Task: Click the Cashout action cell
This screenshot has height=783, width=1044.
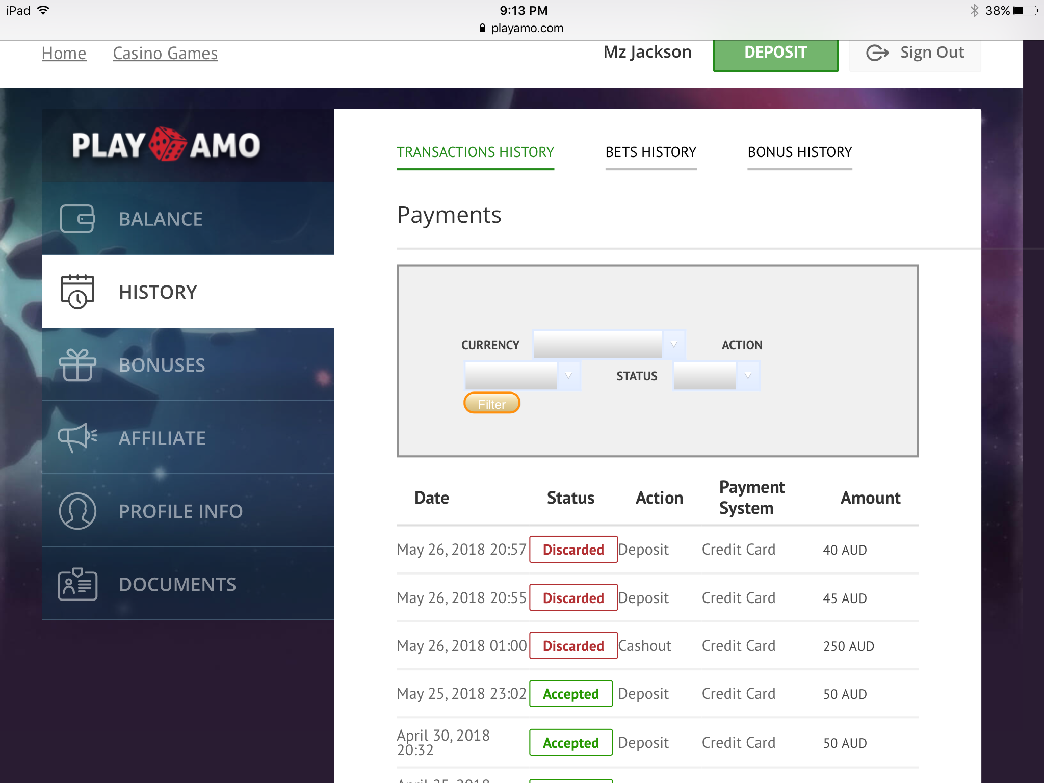Action: [x=644, y=646]
